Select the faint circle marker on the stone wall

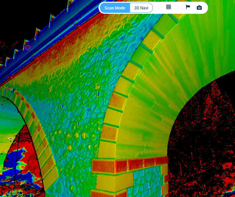[x=109, y=50]
